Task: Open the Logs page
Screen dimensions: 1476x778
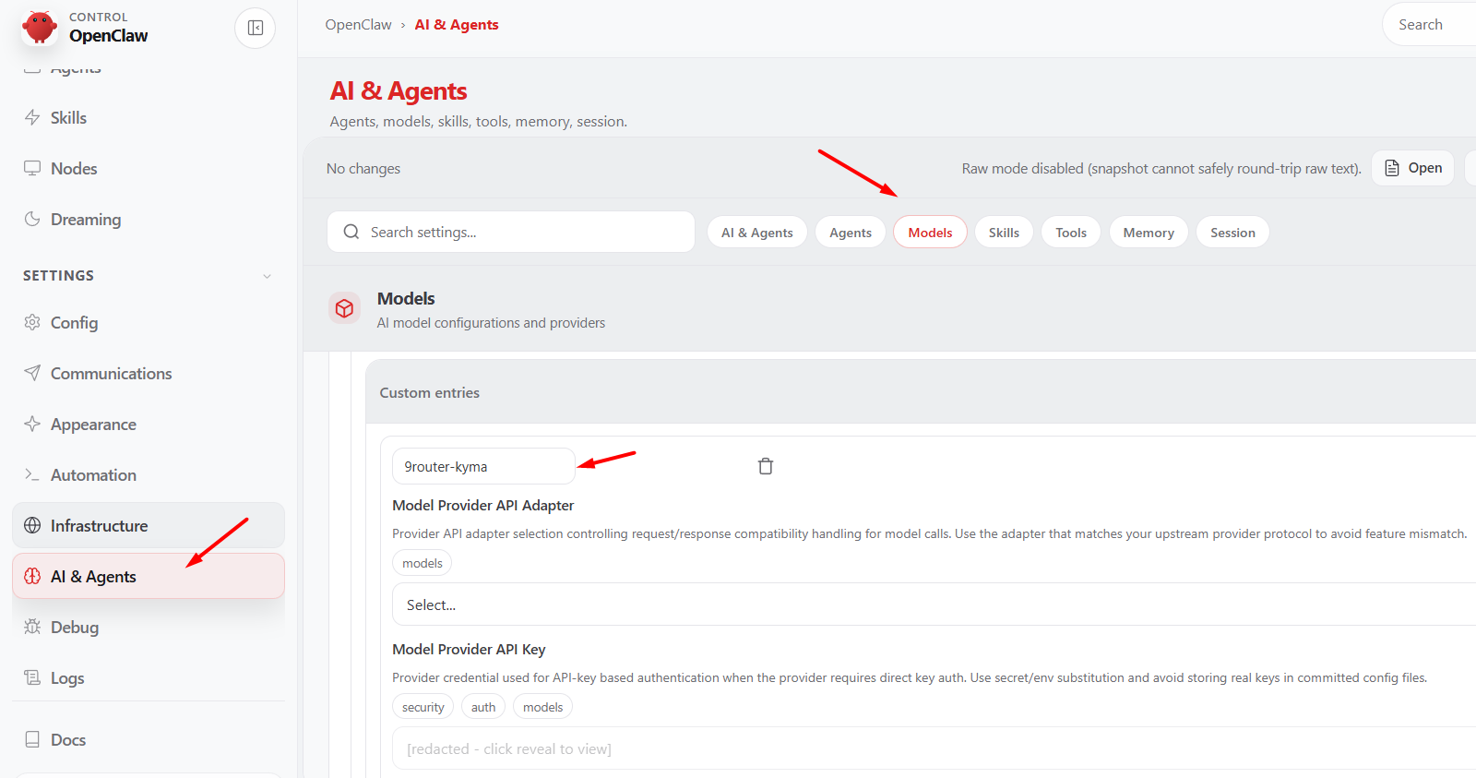Action: click(149, 677)
